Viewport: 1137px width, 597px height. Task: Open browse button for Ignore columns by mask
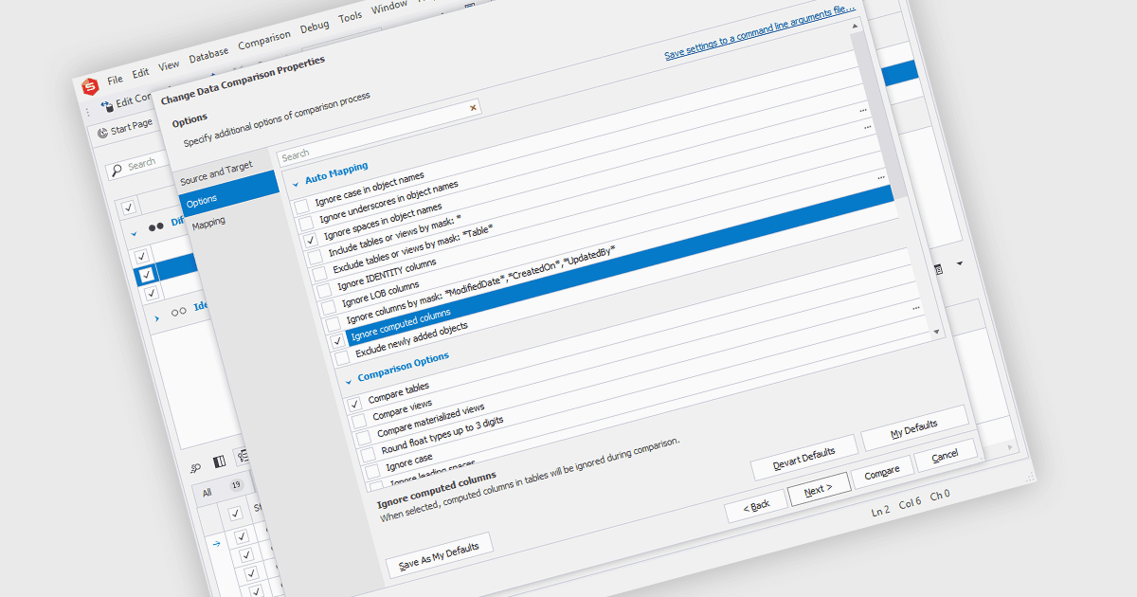[881, 176]
